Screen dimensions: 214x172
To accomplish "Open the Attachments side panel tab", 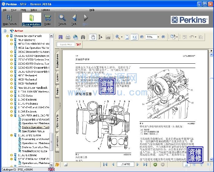I will pyautogui.click(x=57, y=121).
